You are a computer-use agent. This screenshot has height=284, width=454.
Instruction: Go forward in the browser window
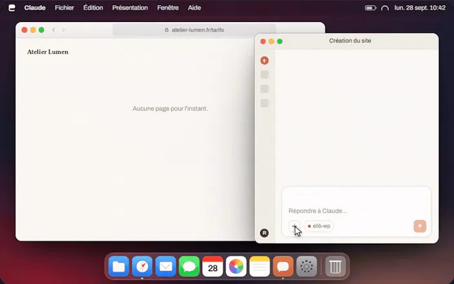[63, 30]
